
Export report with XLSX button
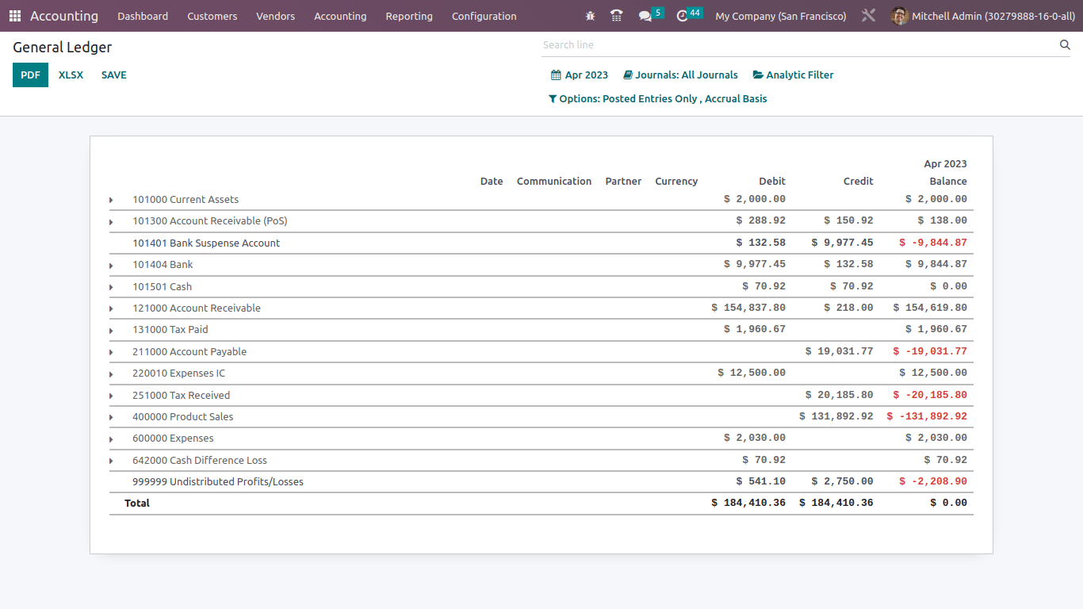(71, 75)
